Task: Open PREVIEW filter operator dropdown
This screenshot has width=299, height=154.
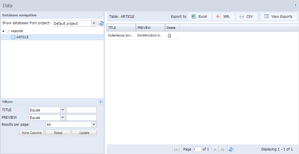Action: [62, 118]
